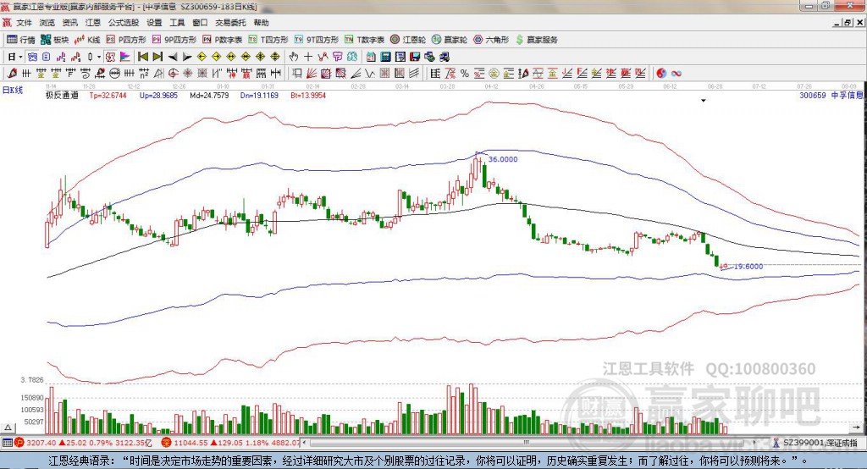Open 行情 quotes view

click(x=21, y=40)
